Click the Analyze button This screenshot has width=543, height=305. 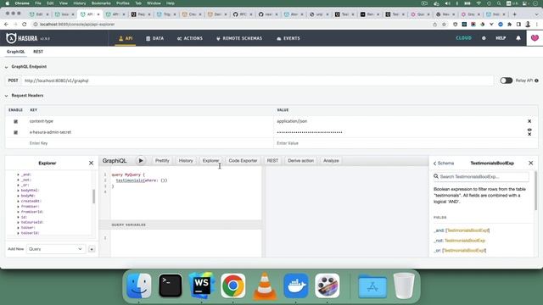[x=331, y=161]
